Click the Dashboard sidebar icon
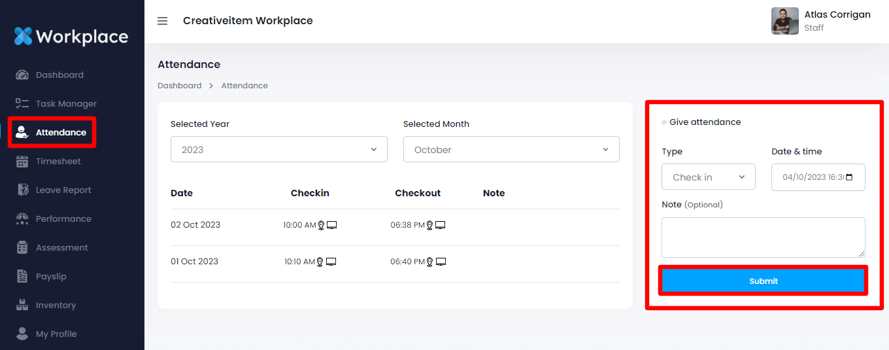Image resolution: width=889 pixels, height=350 pixels. pyautogui.click(x=22, y=75)
